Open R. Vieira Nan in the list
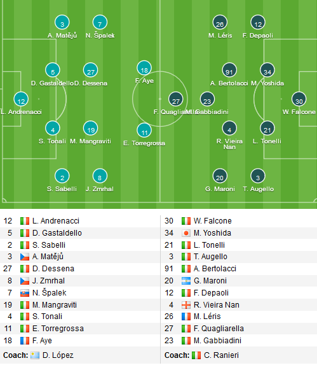317x370 pixels. point(216,305)
